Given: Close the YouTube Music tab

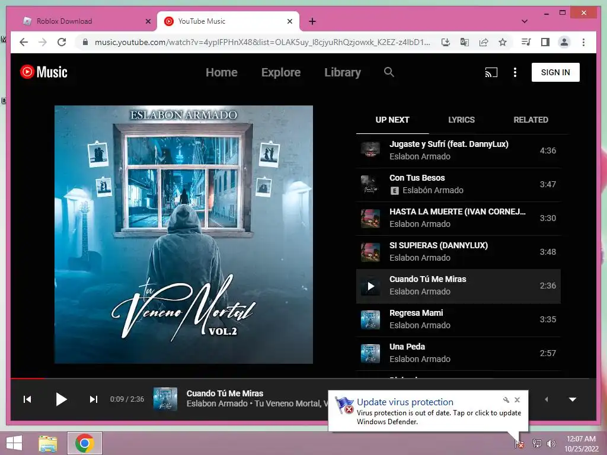Looking at the screenshot, I should 289,21.
